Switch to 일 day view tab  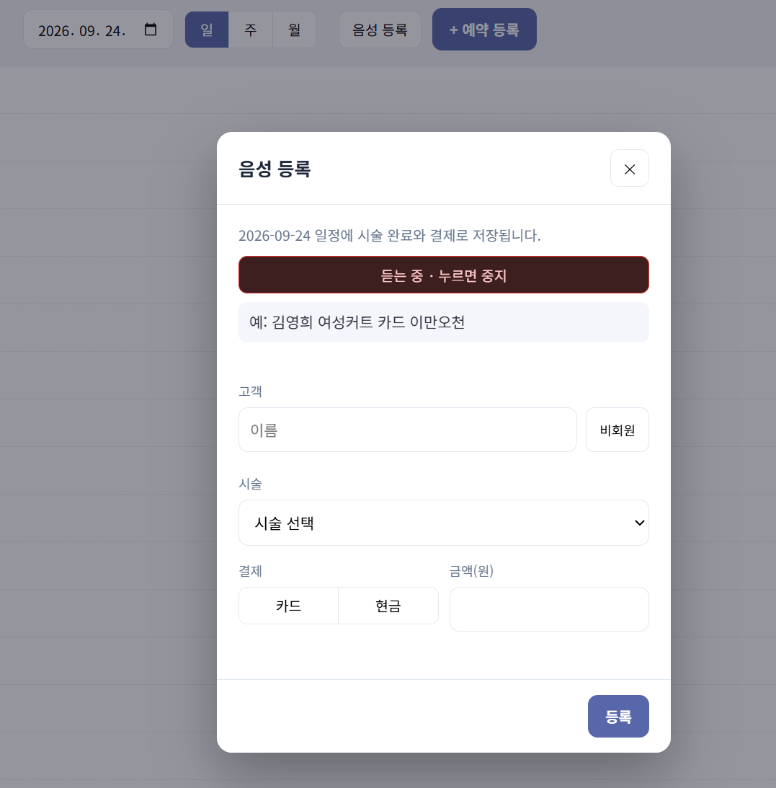pyautogui.click(x=207, y=30)
